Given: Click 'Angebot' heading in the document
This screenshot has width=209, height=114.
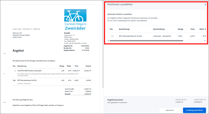Looking at the screenshot, I should [18, 51].
